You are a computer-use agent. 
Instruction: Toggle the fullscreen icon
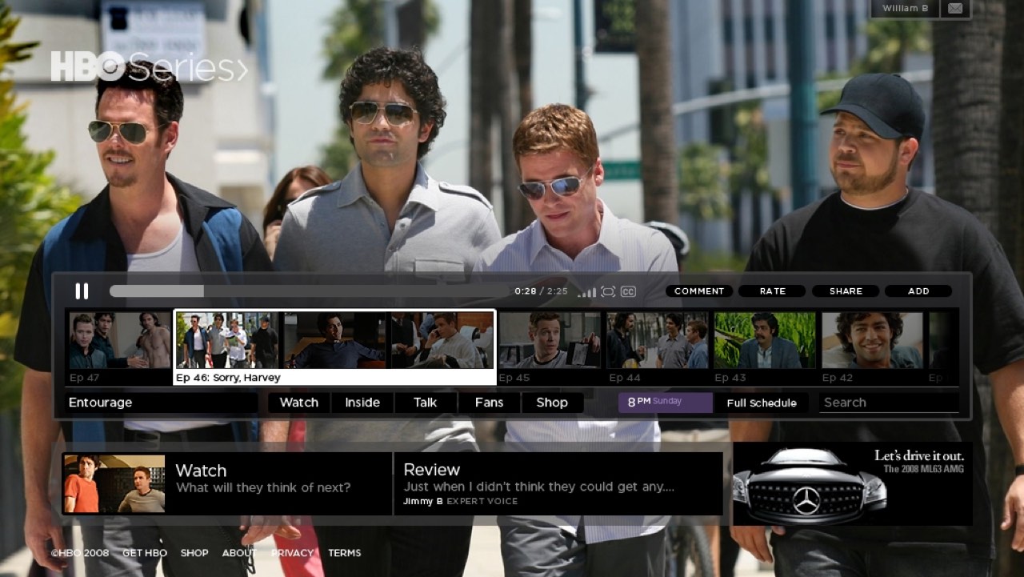(x=608, y=292)
